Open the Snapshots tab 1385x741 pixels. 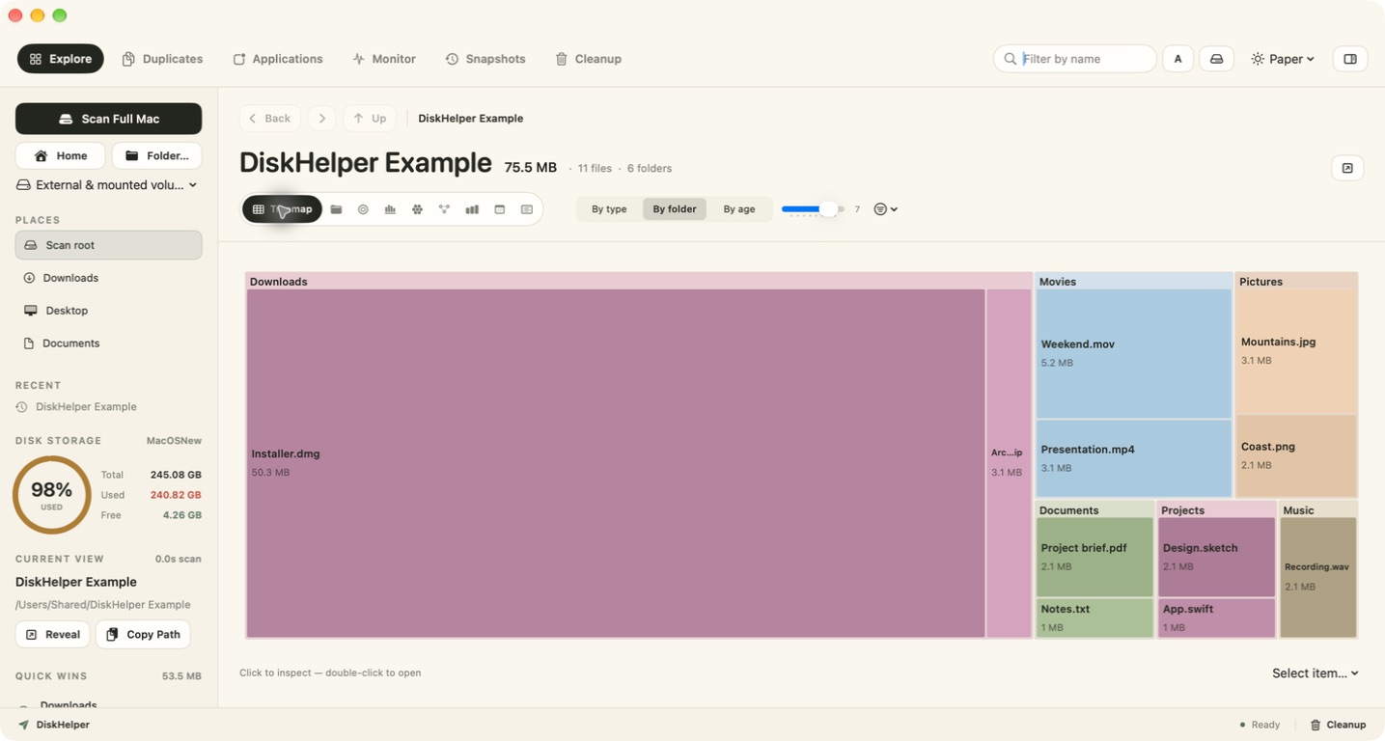coord(485,59)
